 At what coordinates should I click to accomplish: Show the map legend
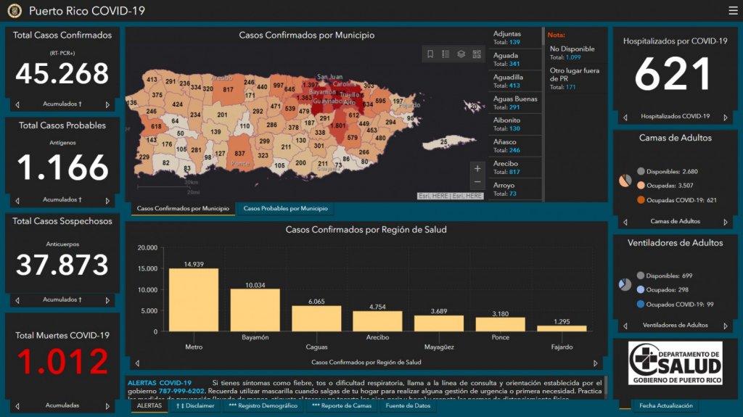446,54
